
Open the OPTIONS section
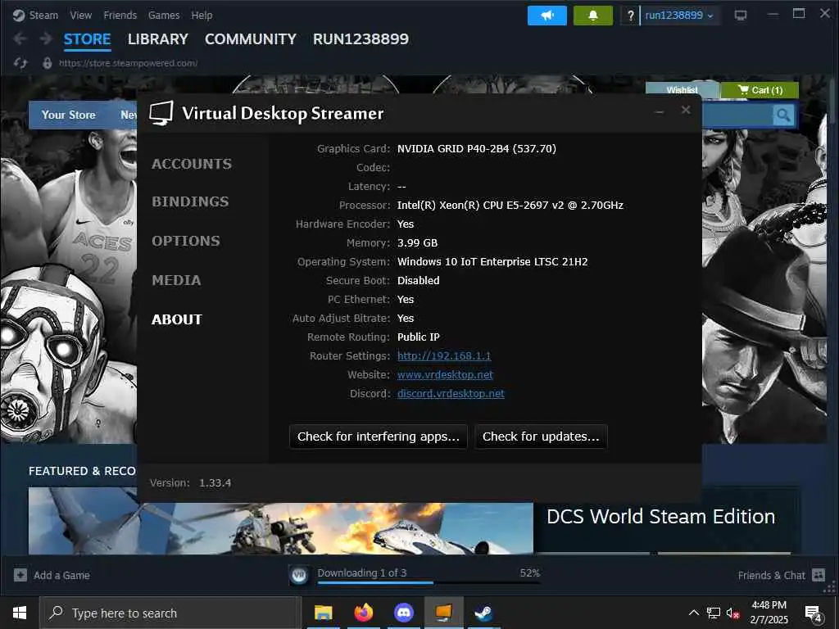click(186, 241)
